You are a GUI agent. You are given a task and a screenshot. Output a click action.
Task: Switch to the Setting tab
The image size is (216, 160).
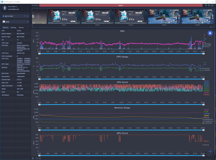click(x=14, y=28)
